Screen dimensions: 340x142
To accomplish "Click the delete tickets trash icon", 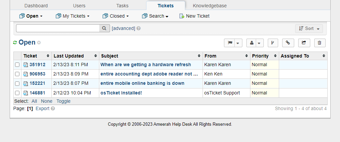I will click(x=320, y=43).
